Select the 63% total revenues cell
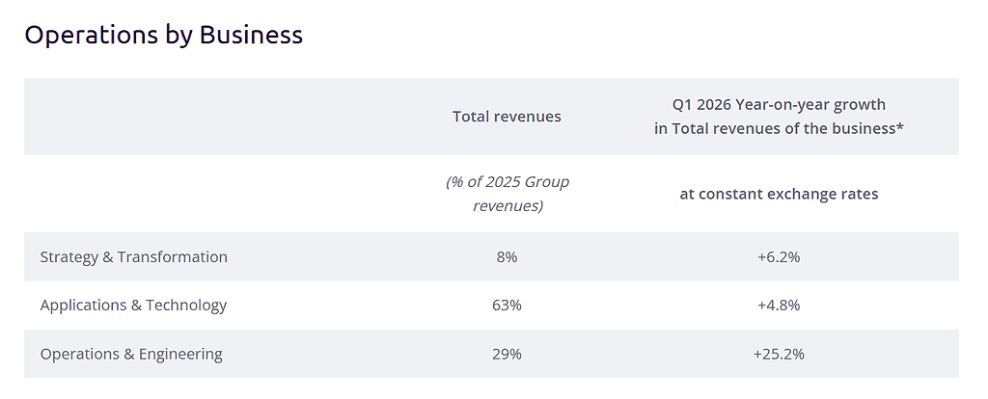The image size is (988, 399). click(507, 306)
